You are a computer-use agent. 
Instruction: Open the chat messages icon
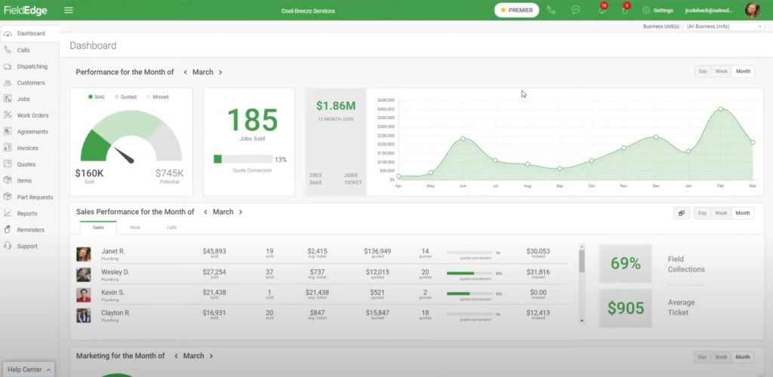click(576, 10)
